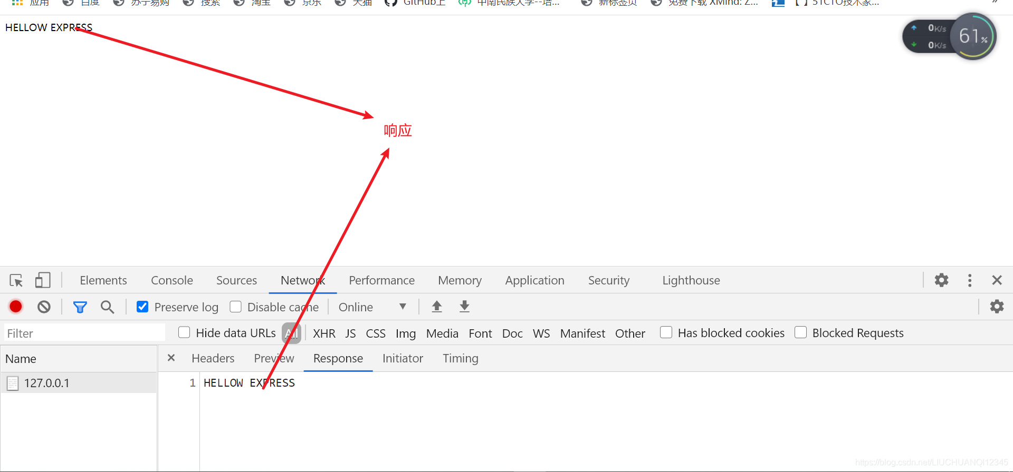
Task: Toggle the device toolbar icon
Action: pos(43,280)
